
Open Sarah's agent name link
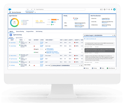[x=13, y=43]
